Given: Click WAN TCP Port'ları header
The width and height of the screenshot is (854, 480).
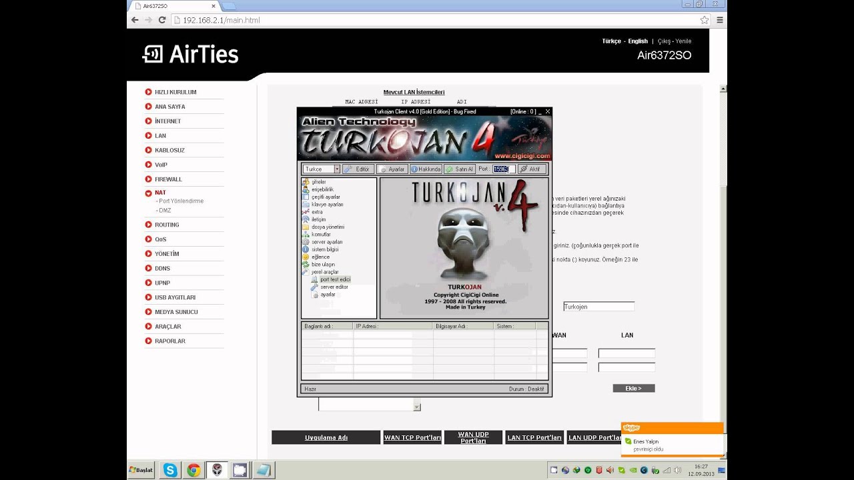Looking at the screenshot, I should coord(412,437).
